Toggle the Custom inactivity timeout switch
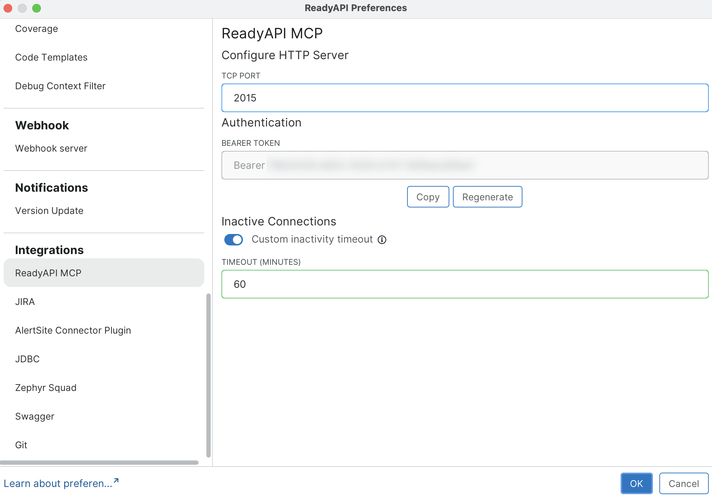 coord(233,240)
